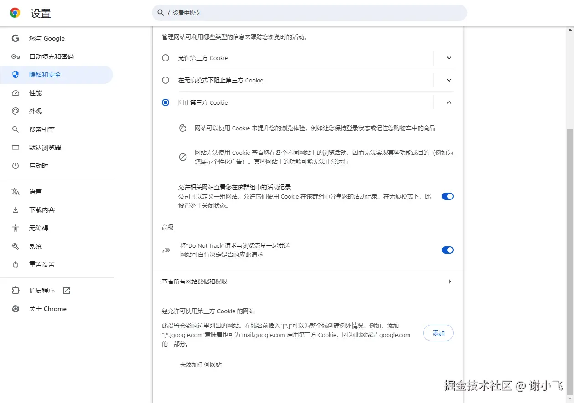Disable the 允许相关网站查看活动记录 switch
Screen dimensions: 574x403
click(x=447, y=196)
